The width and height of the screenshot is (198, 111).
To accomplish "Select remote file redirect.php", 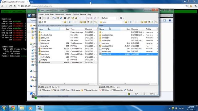I will click(x=106, y=51).
